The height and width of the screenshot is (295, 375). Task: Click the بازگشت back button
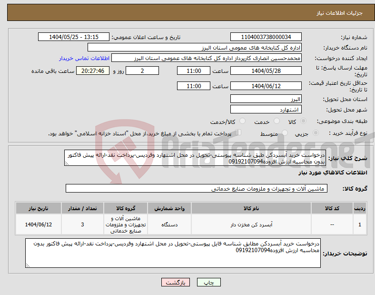[x=176, y=282]
